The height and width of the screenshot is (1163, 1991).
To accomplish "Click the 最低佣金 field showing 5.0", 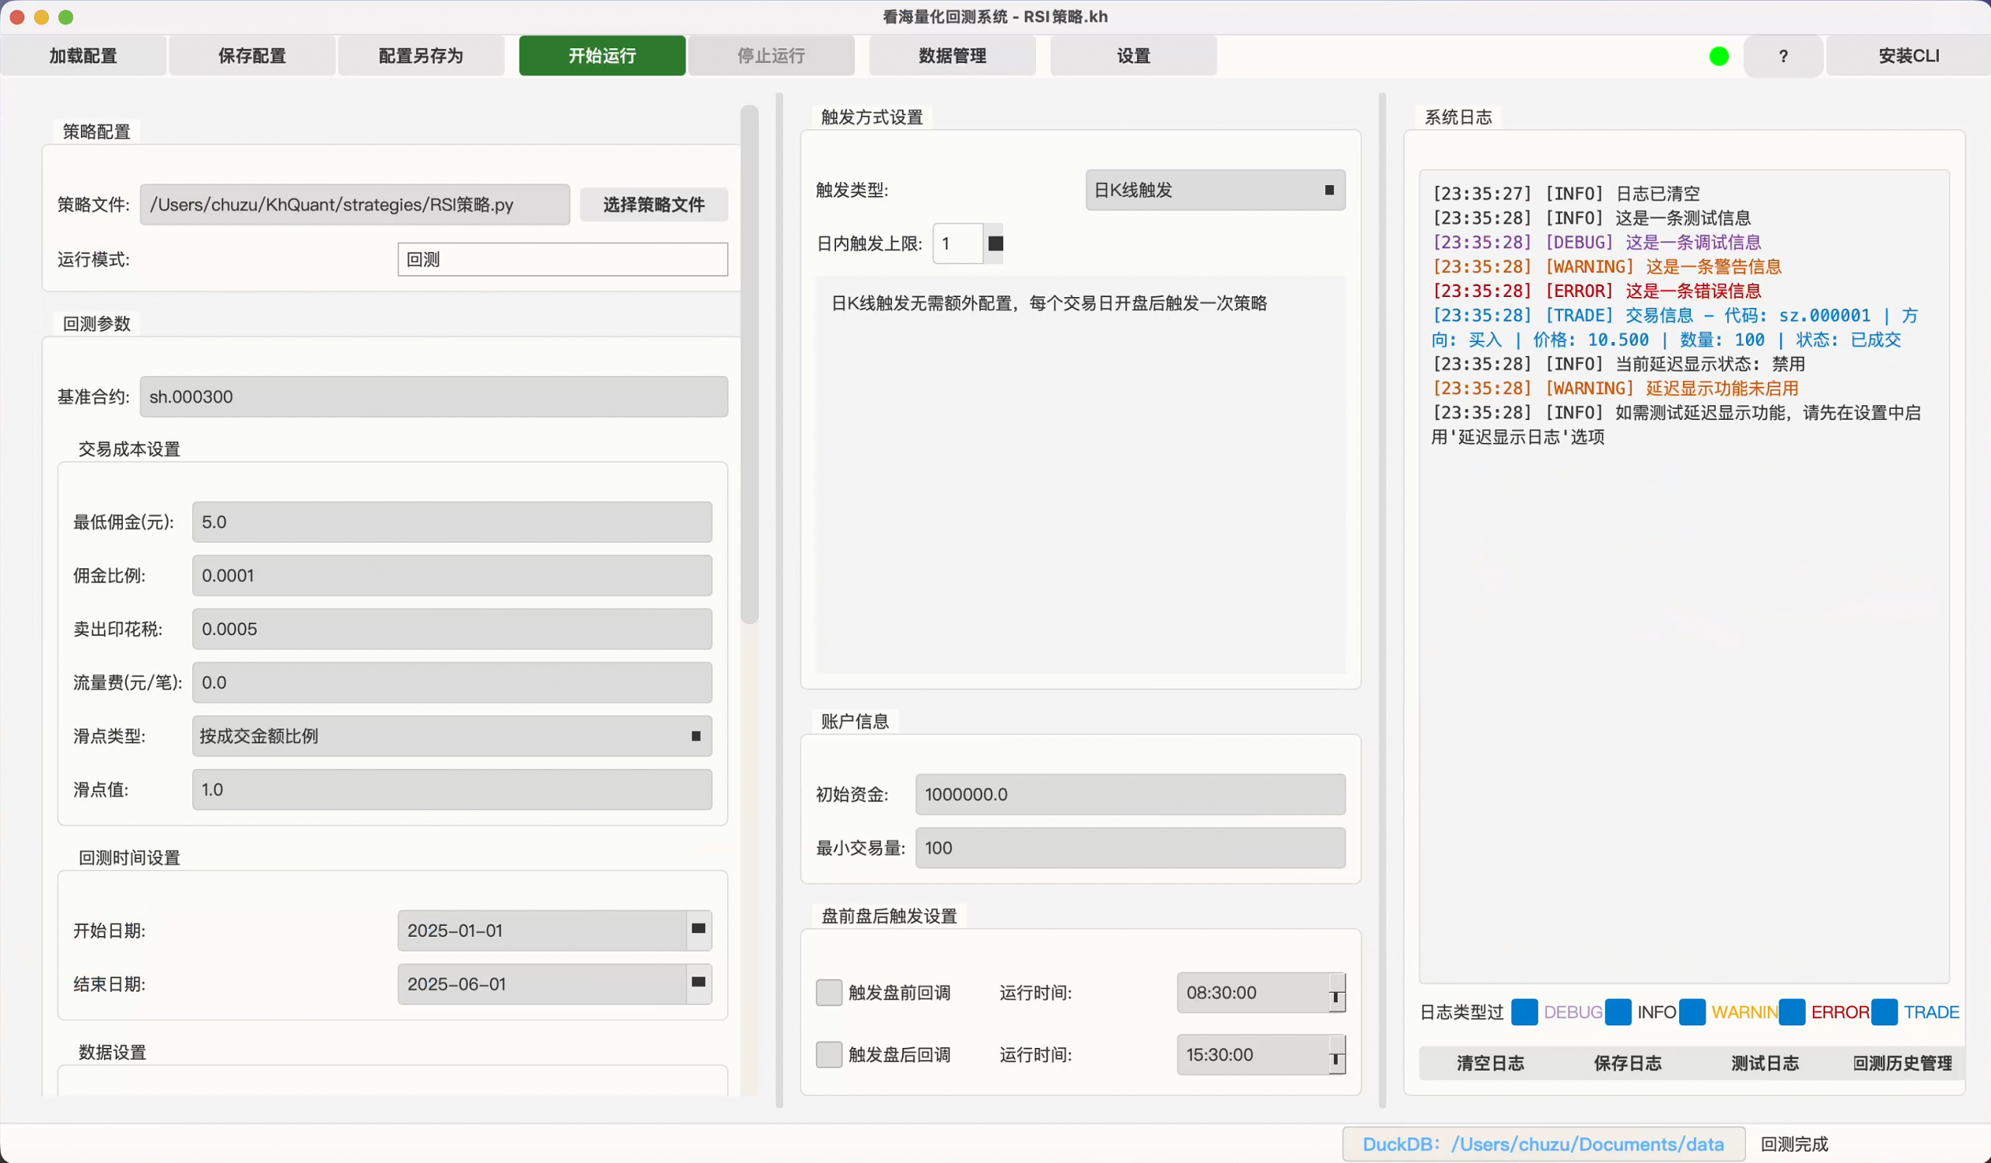I will pyautogui.click(x=452, y=522).
